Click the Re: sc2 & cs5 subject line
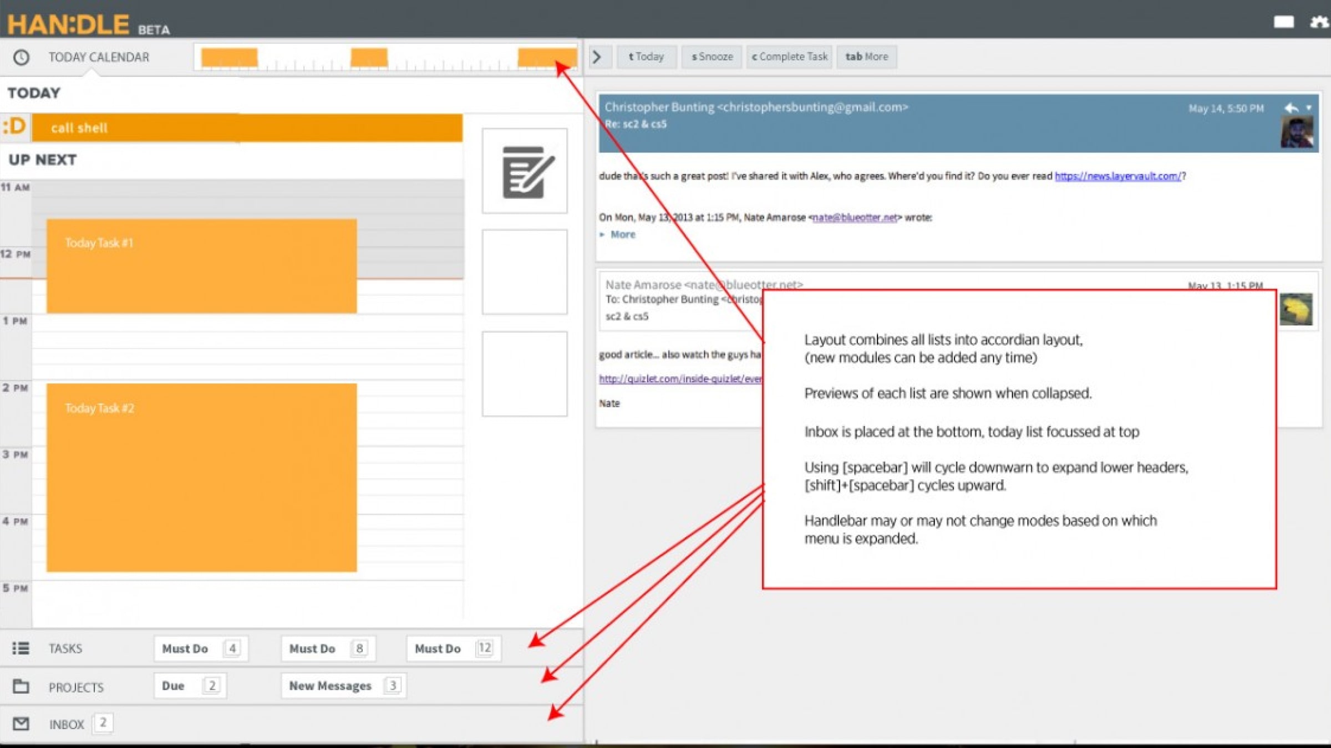The height and width of the screenshot is (748, 1331). (x=636, y=124)
